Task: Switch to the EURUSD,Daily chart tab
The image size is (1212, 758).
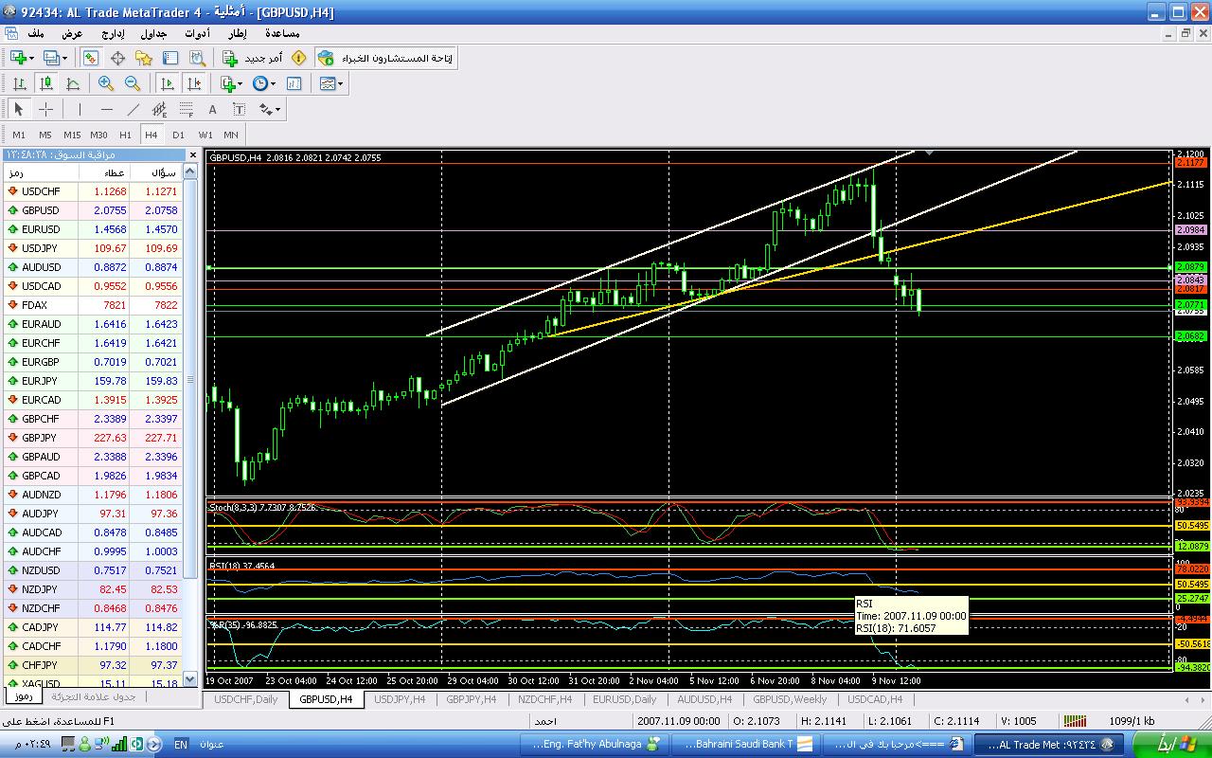Action: click(624, 699)
